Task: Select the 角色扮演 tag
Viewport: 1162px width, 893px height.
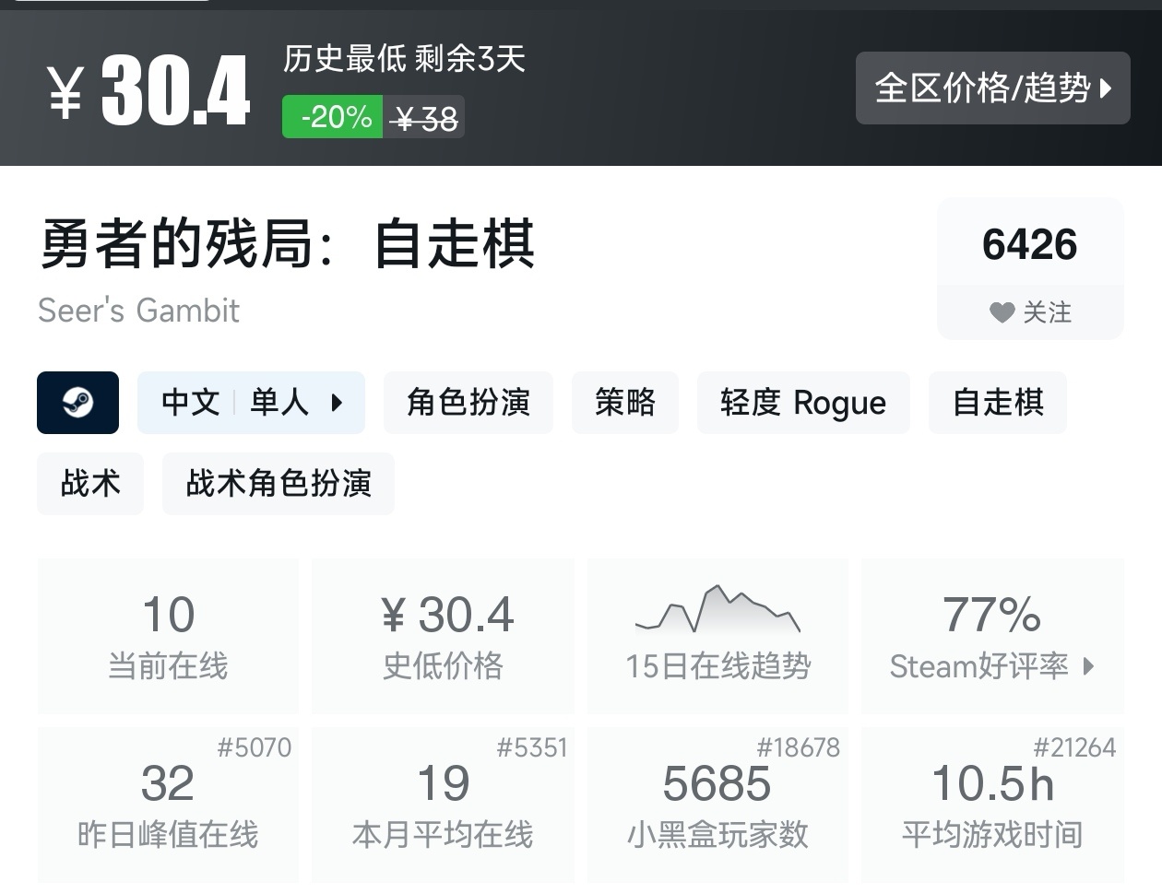Action: point(468,403)
